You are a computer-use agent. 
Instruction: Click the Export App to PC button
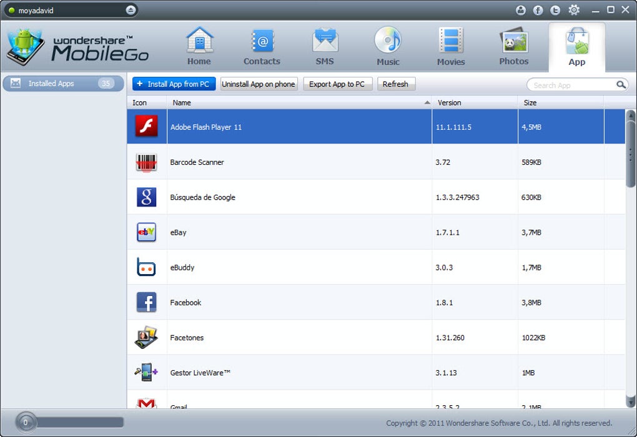(337, 84)
